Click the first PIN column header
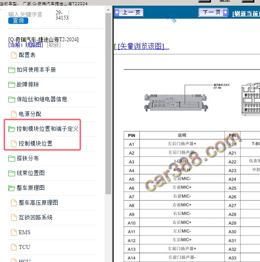The width and height of the screenshot is (260, 262). point(132,136)
